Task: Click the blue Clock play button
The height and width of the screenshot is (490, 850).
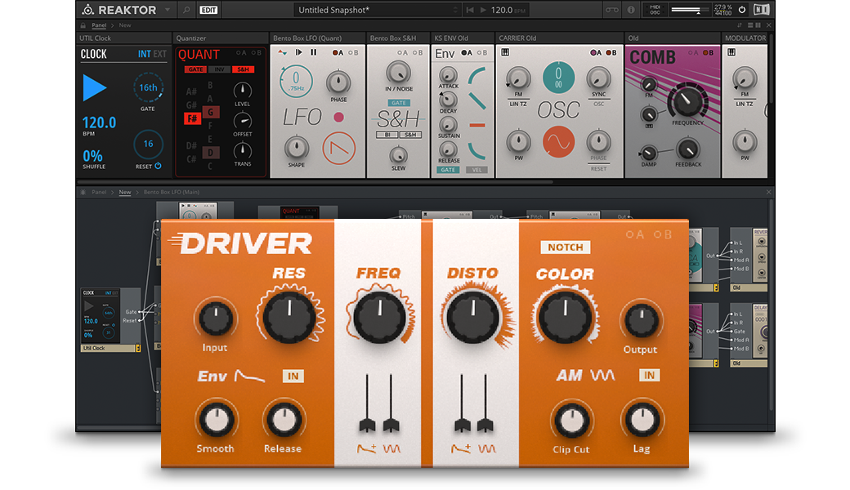Action: tap(95, 87)
